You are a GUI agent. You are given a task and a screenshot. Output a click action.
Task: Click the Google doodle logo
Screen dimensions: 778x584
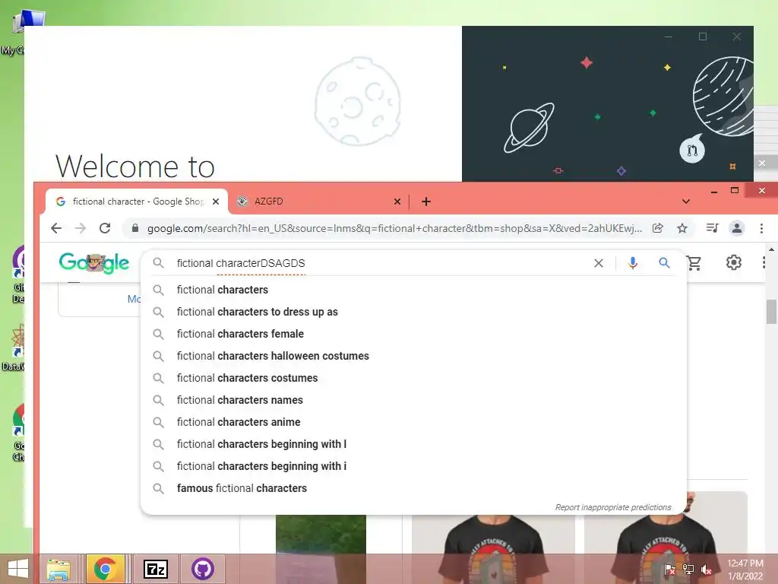click(x=94, y=262)
